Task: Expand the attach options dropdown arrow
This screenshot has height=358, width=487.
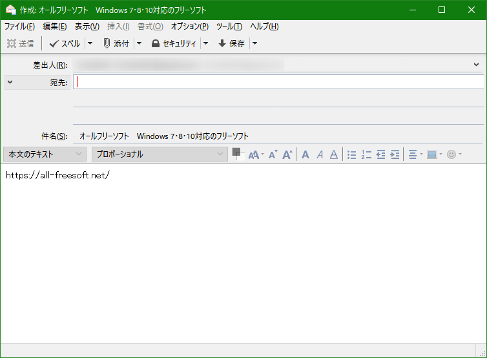Action: pos(139,43)
